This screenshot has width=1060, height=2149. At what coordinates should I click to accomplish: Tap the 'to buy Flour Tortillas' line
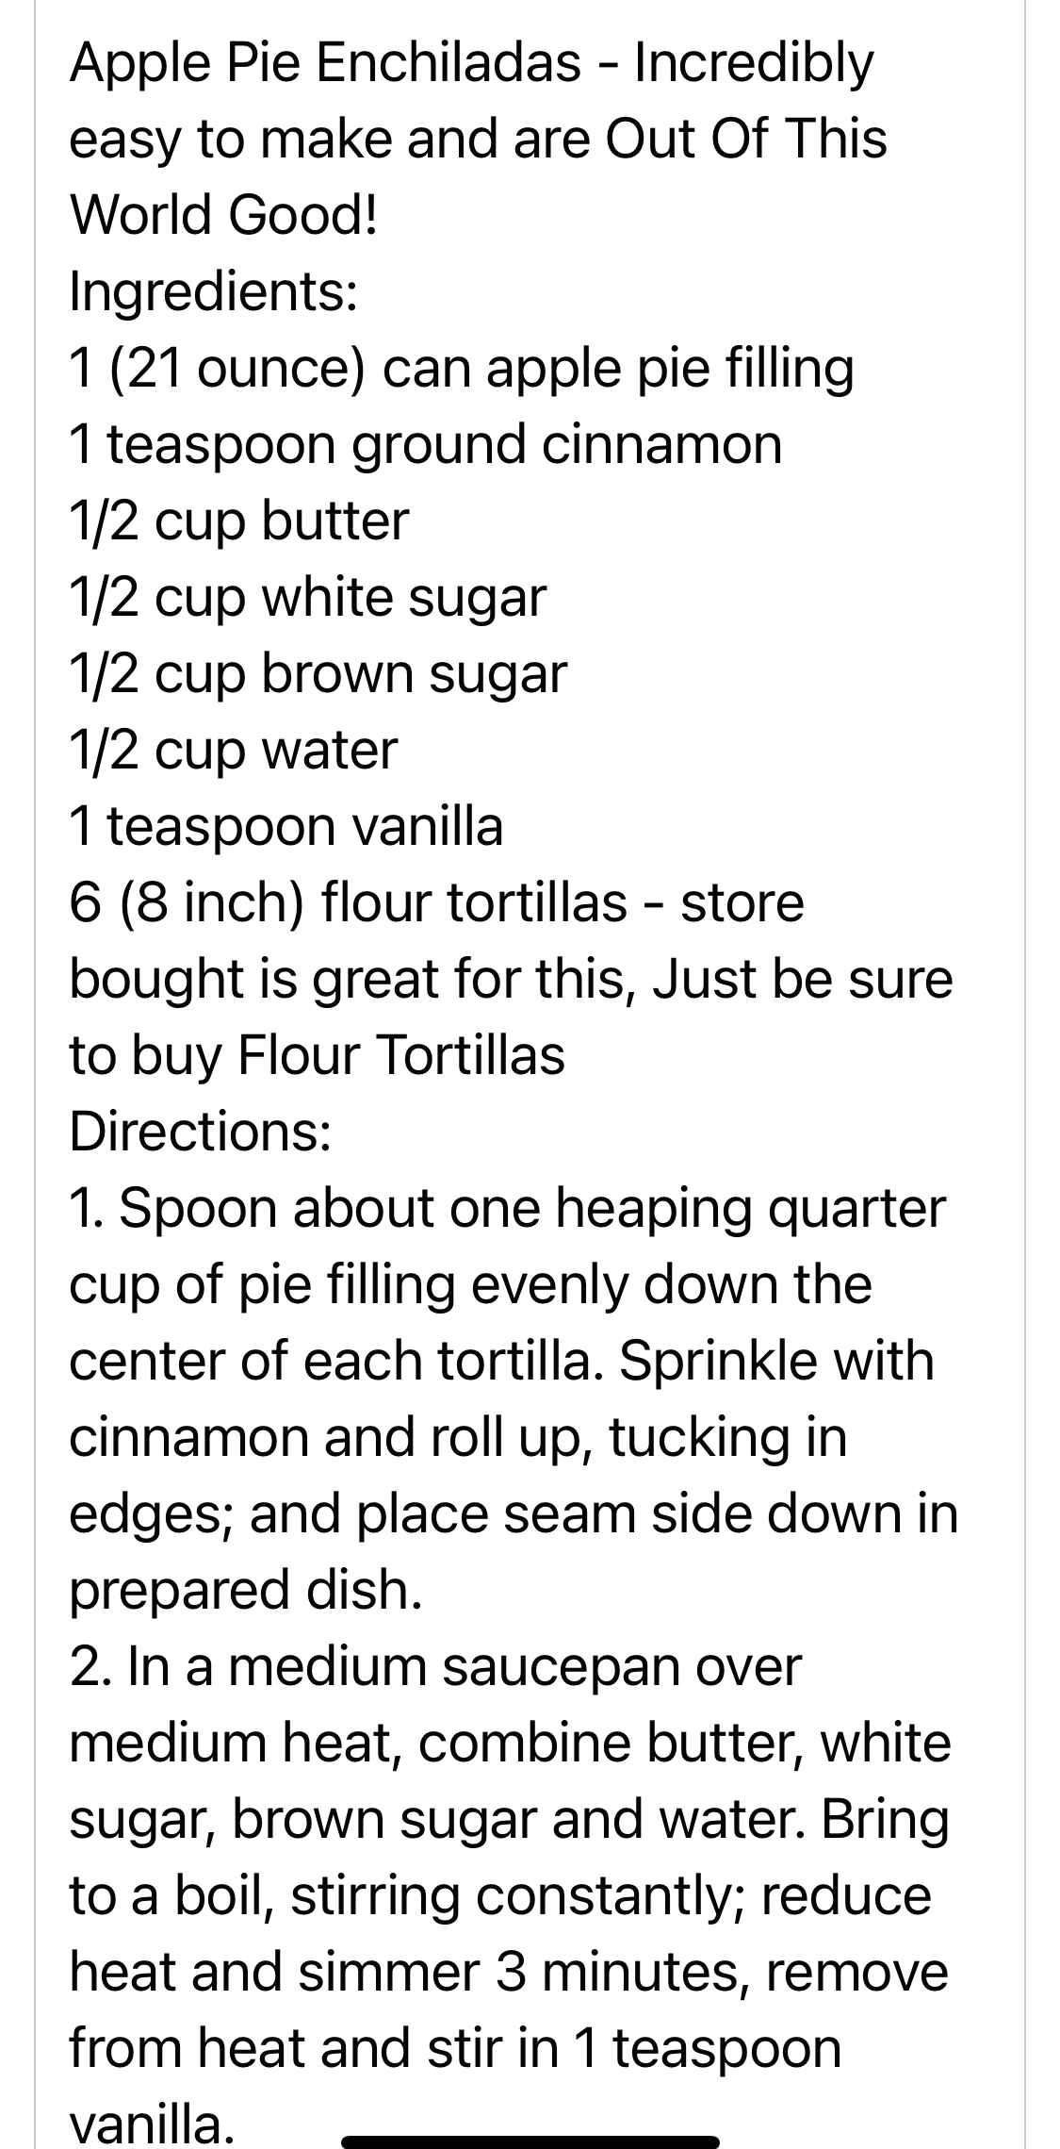(x=318, y=1054)
